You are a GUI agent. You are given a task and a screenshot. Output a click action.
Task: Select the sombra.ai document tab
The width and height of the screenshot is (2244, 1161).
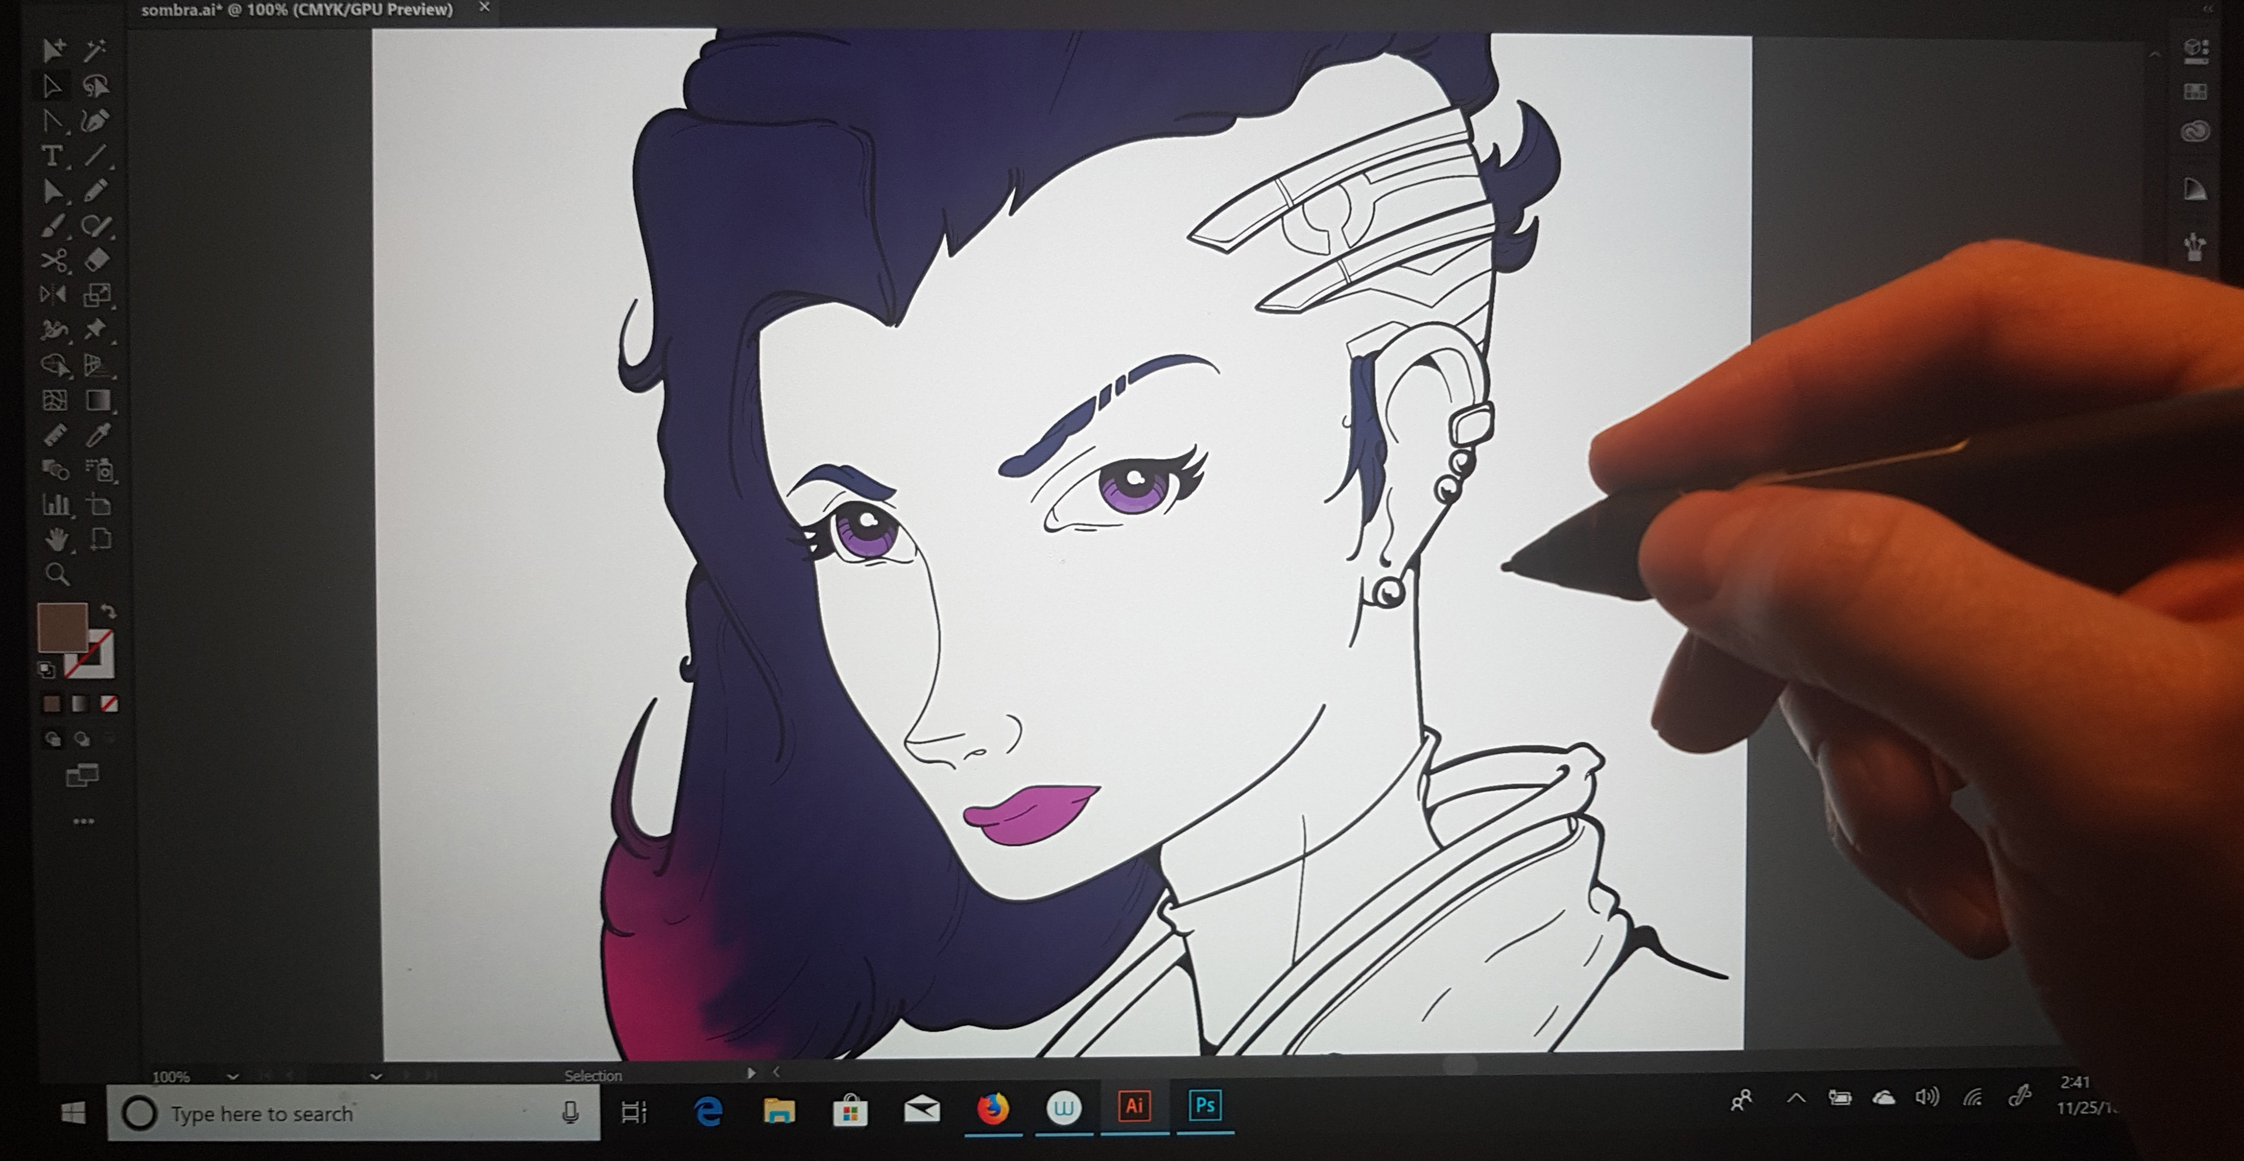297,11
